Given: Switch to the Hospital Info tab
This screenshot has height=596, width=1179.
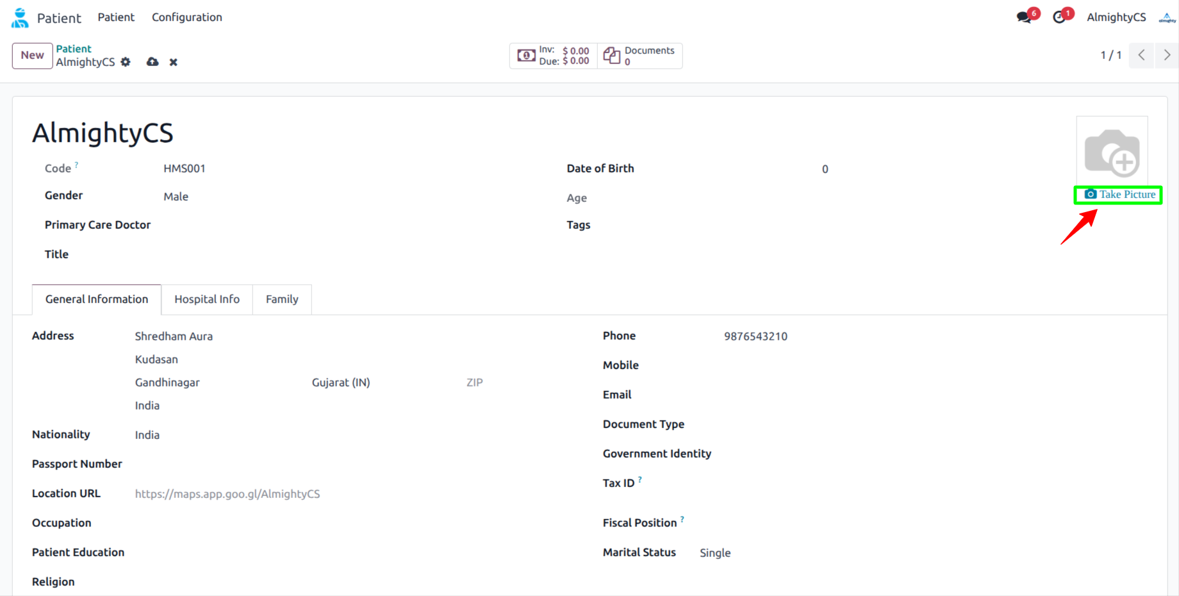Looking at the screenshot, I should pos(207,299).
